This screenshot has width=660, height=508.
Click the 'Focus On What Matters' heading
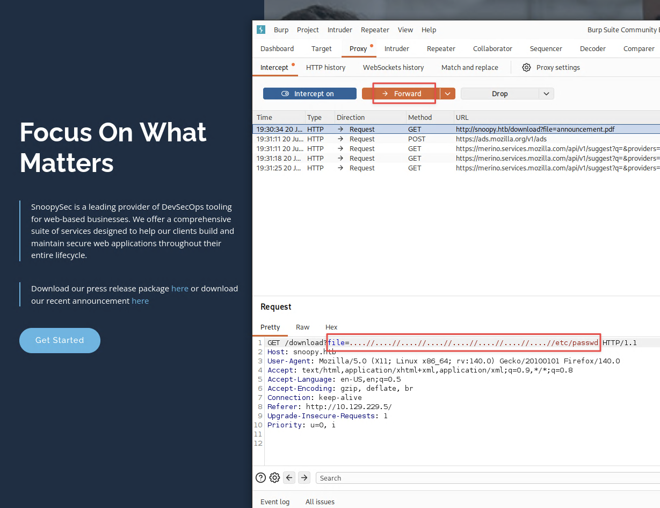pyautogui.click(x=113, y=147)
